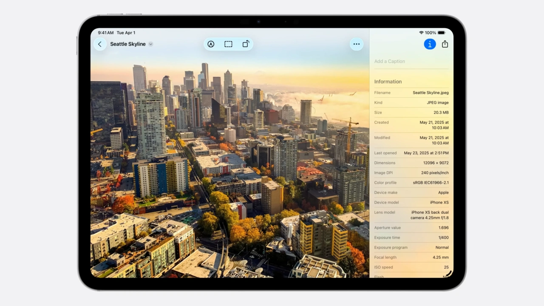
Task: Tap the Wi-Fi status icon
Action: pos(421,33)
